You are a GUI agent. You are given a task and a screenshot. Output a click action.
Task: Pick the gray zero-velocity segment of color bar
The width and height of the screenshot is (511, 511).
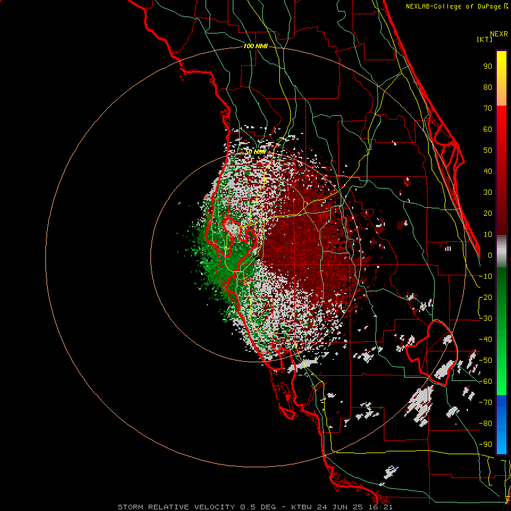tap(501, 252)
